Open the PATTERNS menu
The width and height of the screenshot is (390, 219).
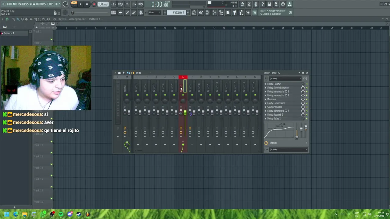(x=23, y=4)
